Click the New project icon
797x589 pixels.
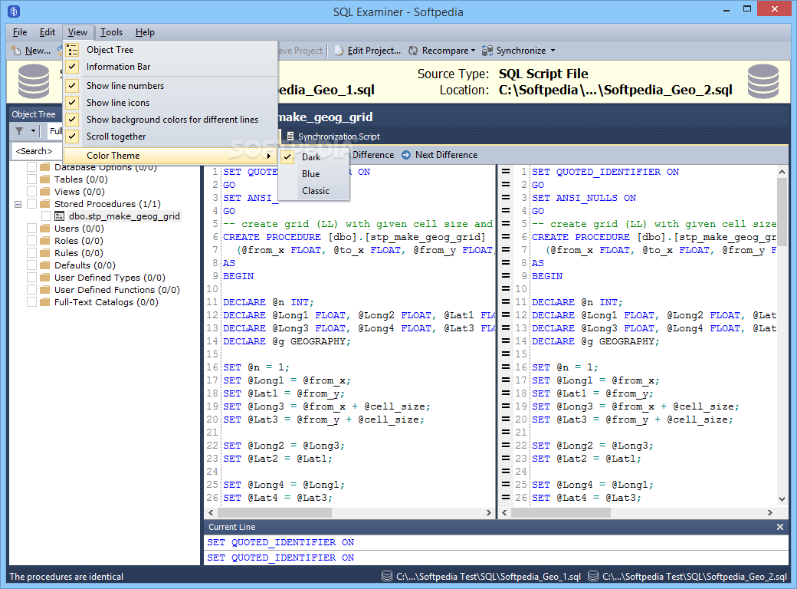(16, 51)
